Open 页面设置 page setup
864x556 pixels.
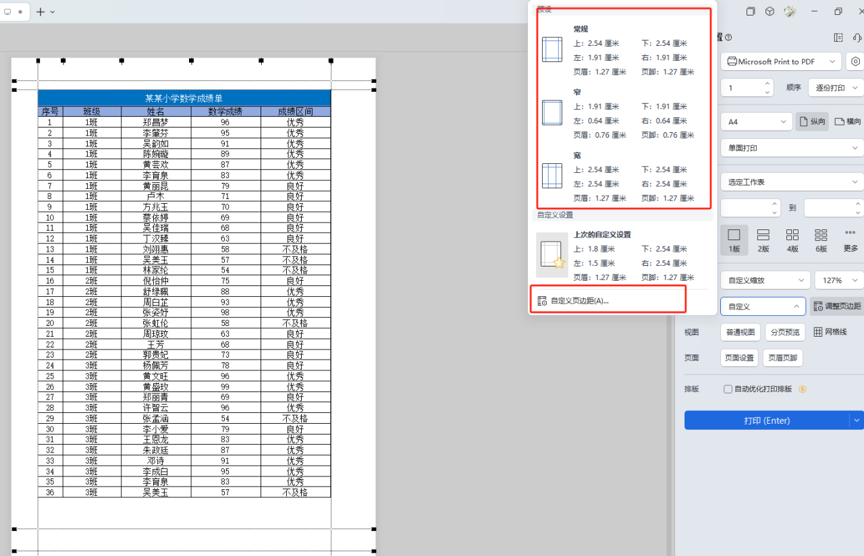739,358
